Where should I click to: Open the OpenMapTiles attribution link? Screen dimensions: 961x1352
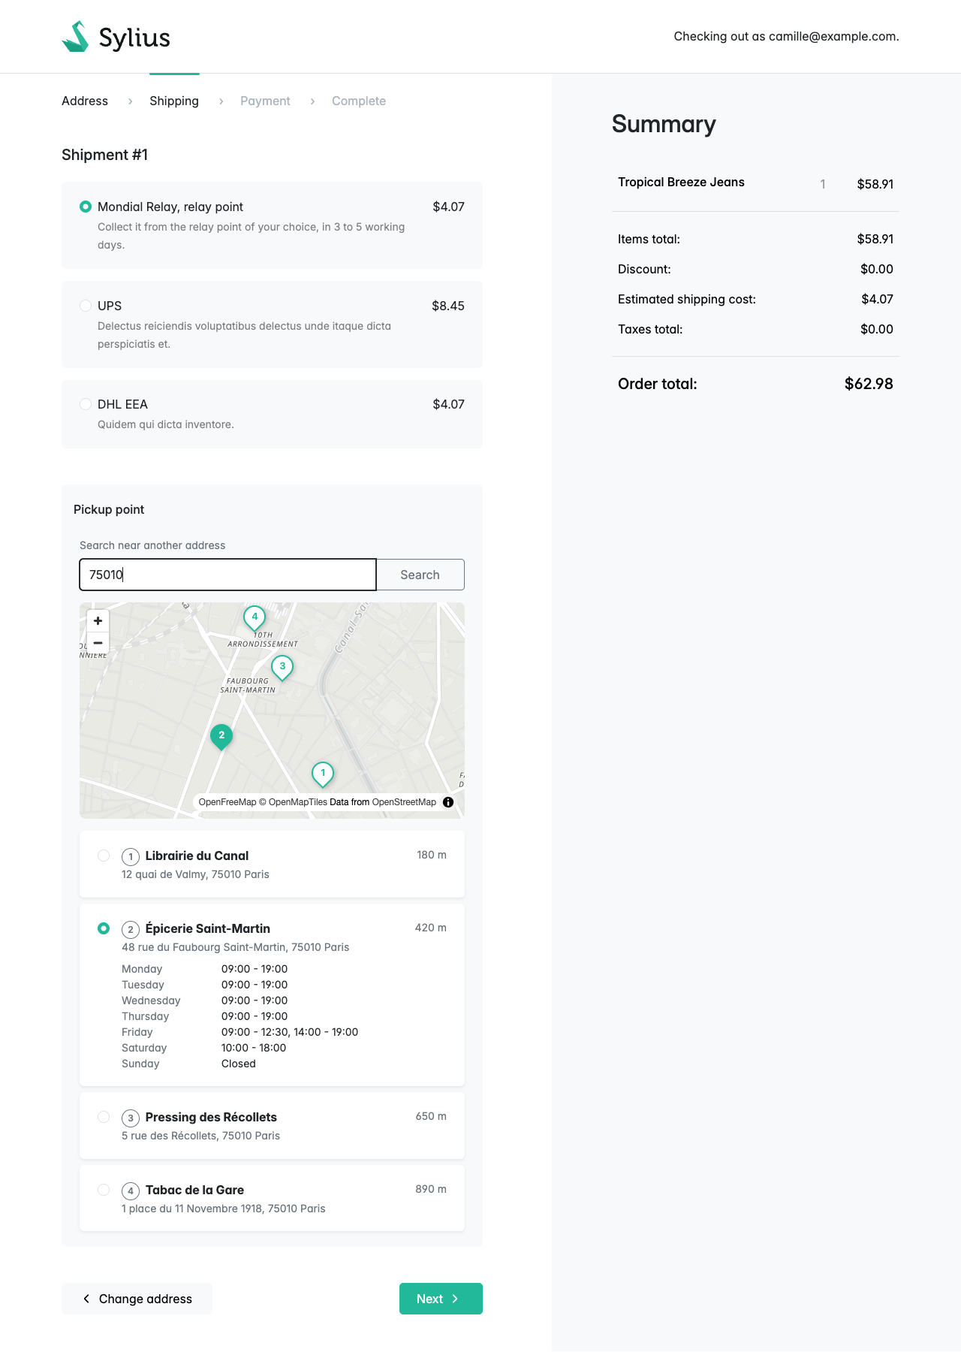[293, 802]
